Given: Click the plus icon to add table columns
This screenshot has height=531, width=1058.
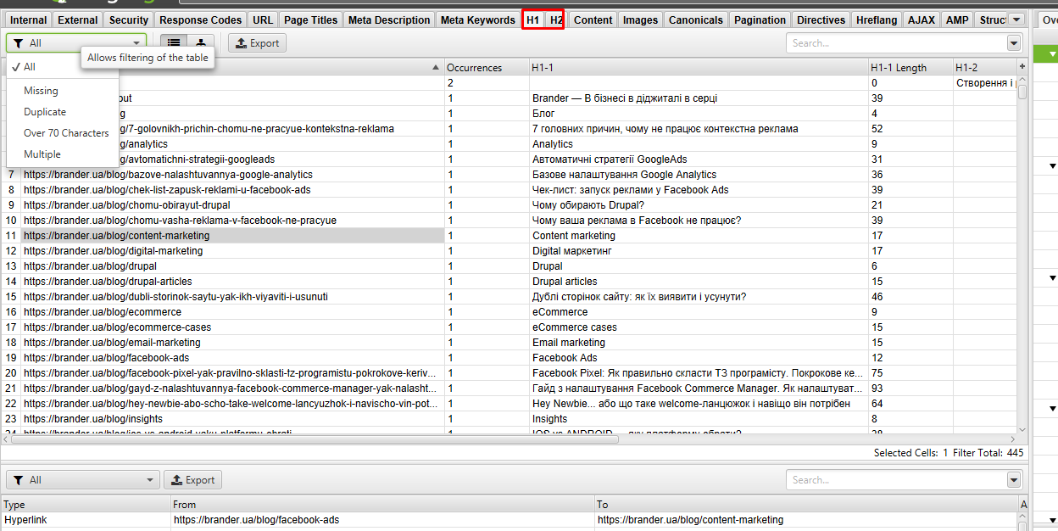Looking at the screenshot, I should (x=1022, y=67).
